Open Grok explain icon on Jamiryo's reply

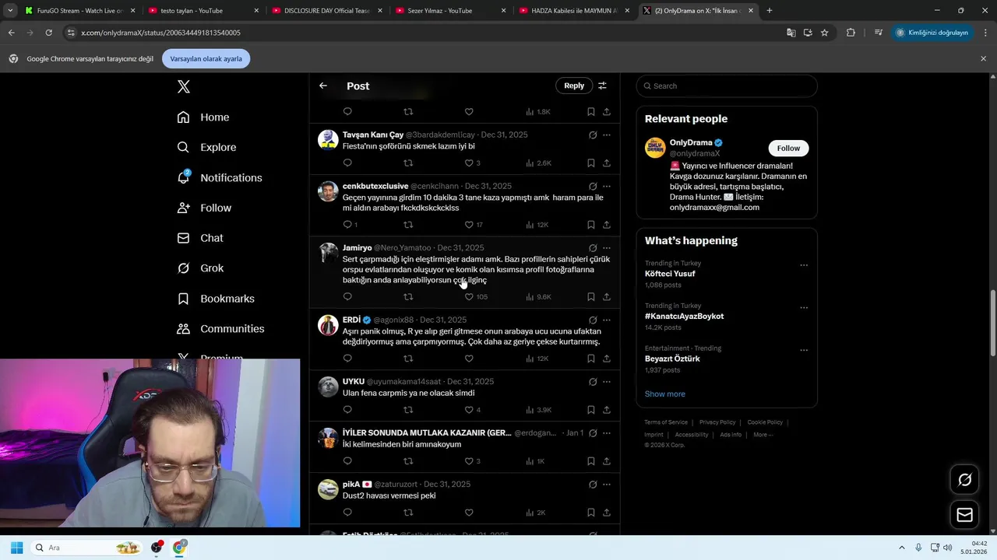tap(593, 248)
